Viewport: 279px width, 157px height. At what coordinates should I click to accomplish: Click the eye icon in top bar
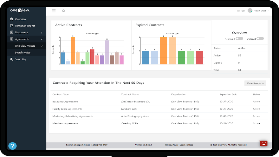click(x=243, y=11)
